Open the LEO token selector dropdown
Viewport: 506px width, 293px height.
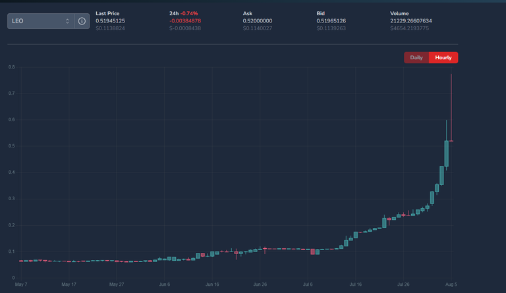coord(41,21)
